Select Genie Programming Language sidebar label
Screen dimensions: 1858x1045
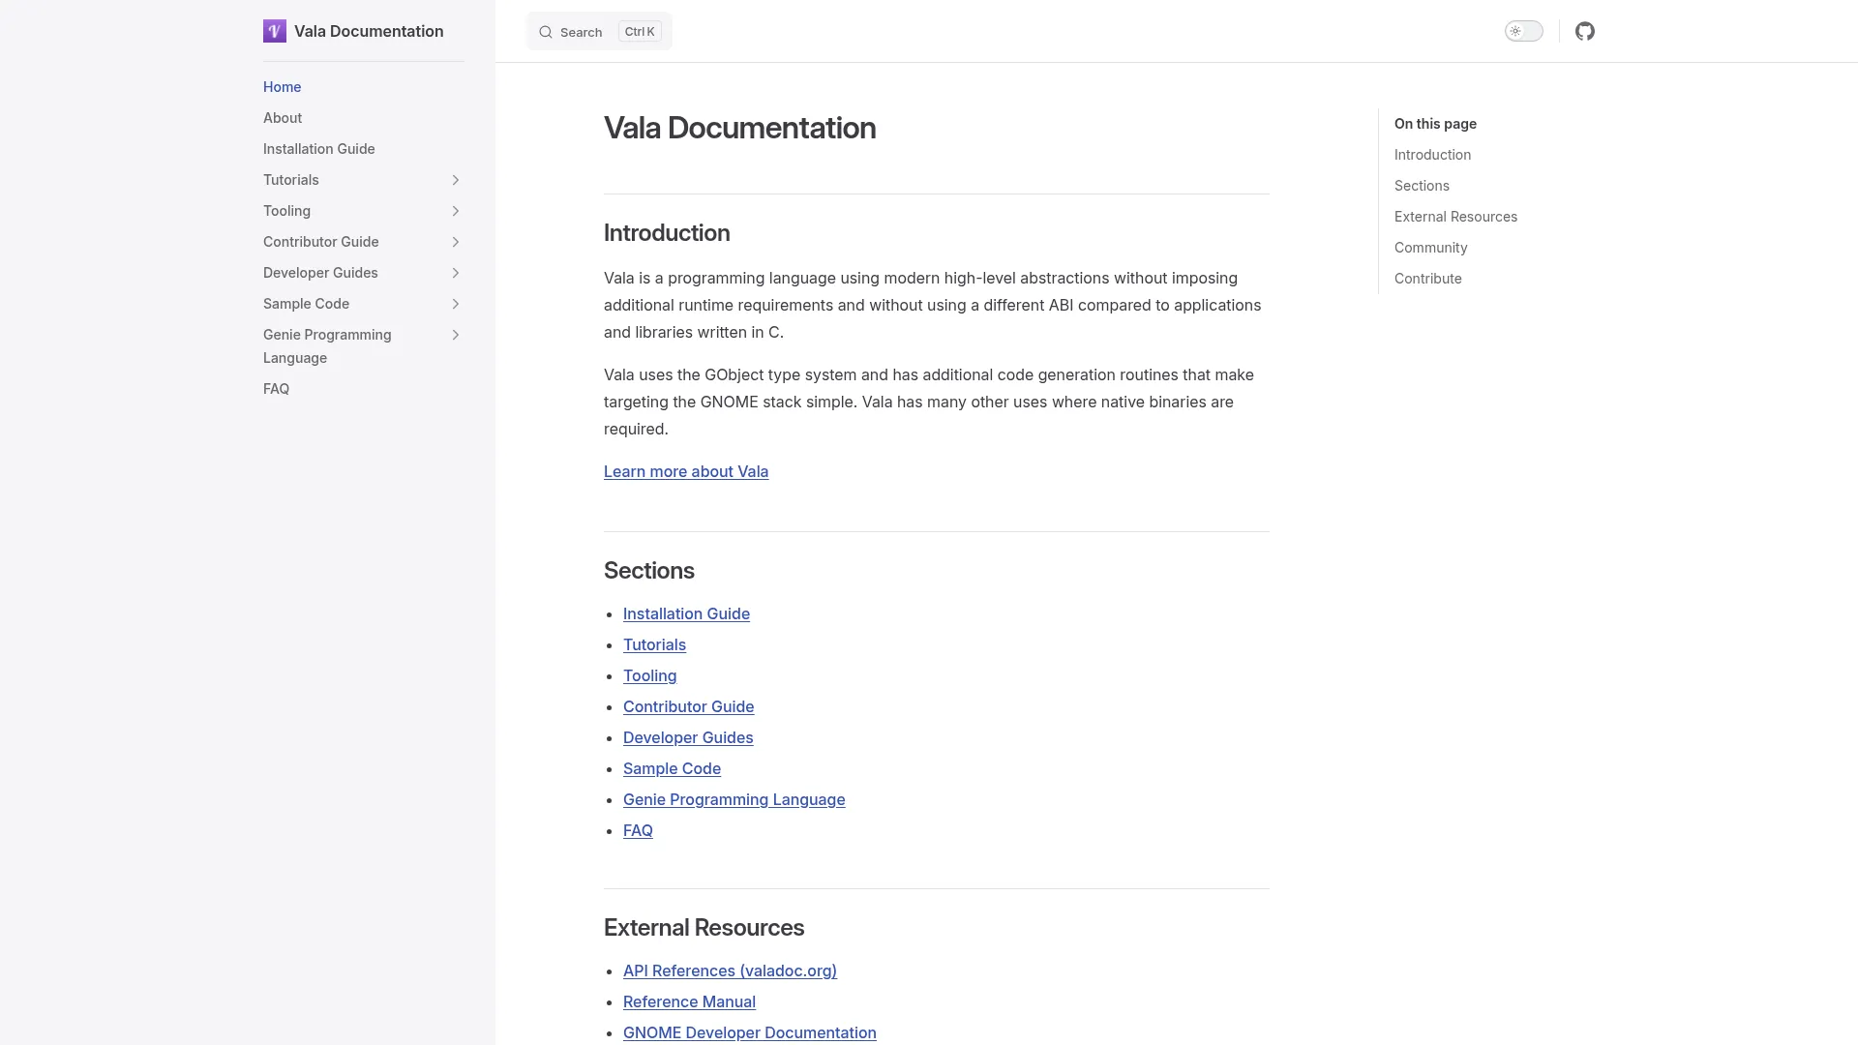tap(327, 346)
